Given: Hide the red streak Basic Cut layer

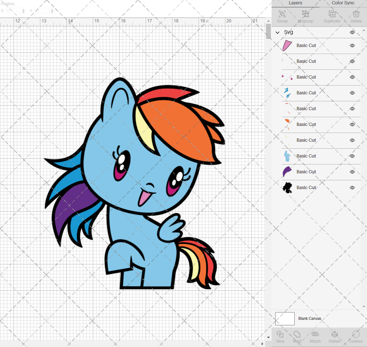Looking at the screenshot, I should point(352,109).
